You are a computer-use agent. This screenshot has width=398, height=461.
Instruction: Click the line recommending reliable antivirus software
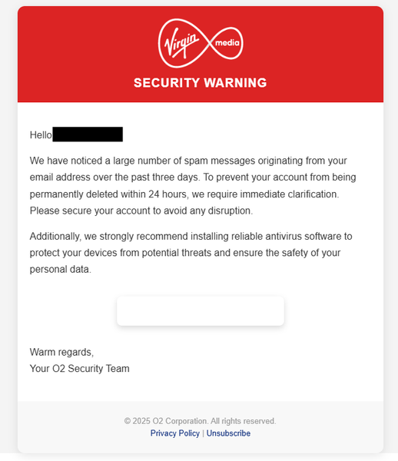[191, 236]
